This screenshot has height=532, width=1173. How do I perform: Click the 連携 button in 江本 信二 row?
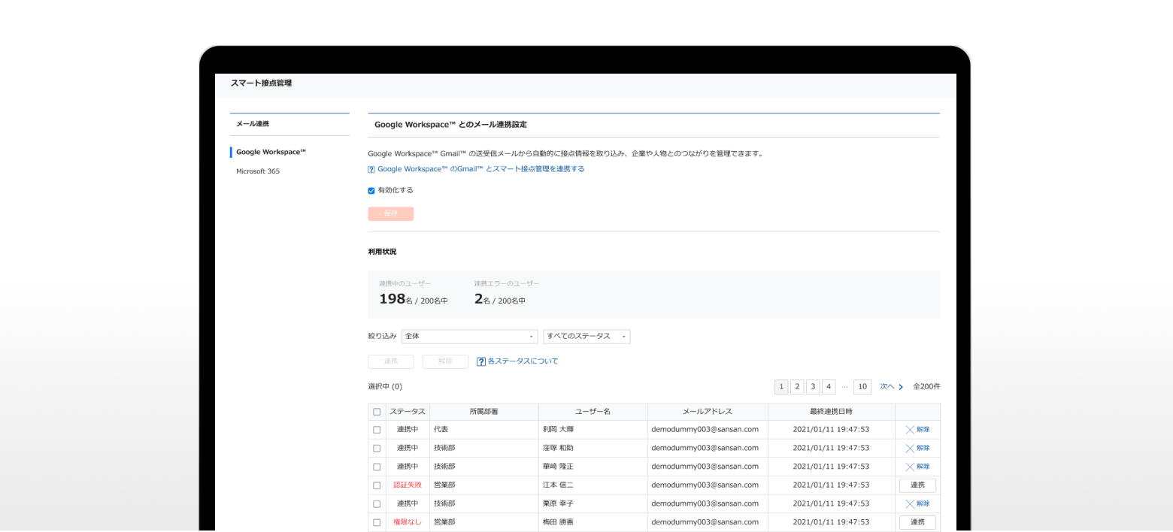coord(917,485)
